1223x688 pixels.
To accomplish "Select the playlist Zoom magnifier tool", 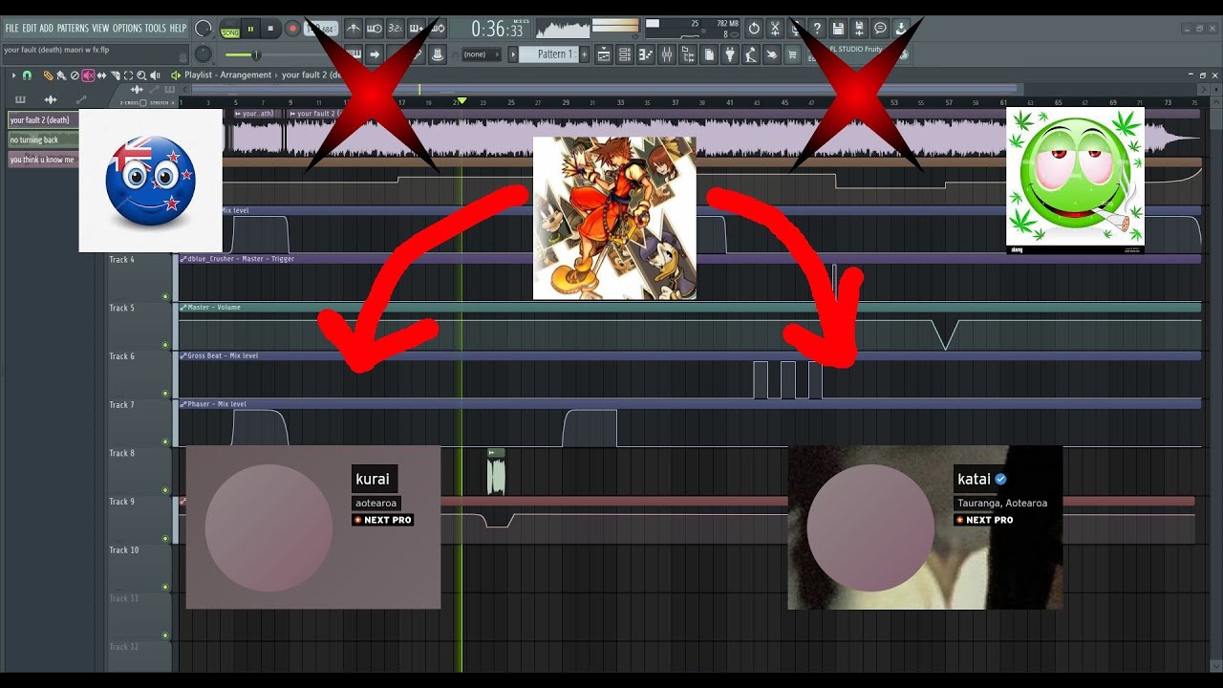I will [141, 75].
